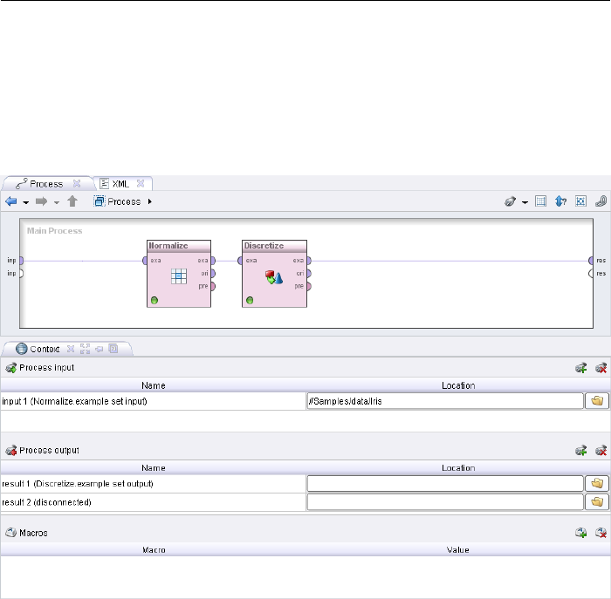
Task: Click the result 2 location field
Action: [445, 502]
